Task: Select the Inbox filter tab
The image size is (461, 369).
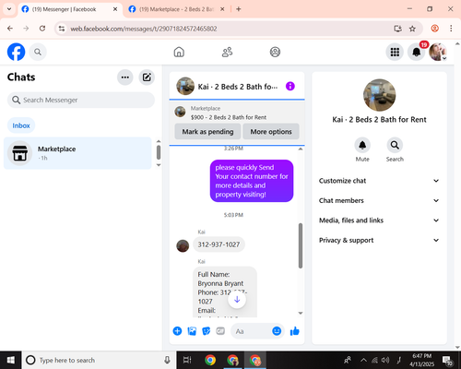Action: click(x=21, y=125)
